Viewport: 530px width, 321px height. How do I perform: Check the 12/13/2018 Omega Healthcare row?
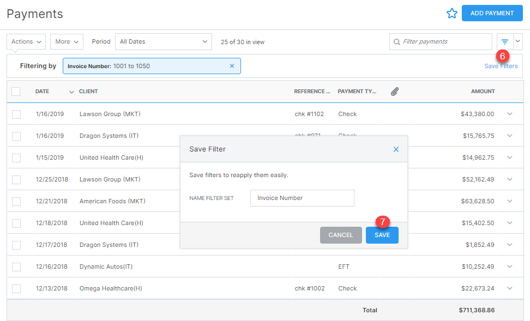click(16, 288)
